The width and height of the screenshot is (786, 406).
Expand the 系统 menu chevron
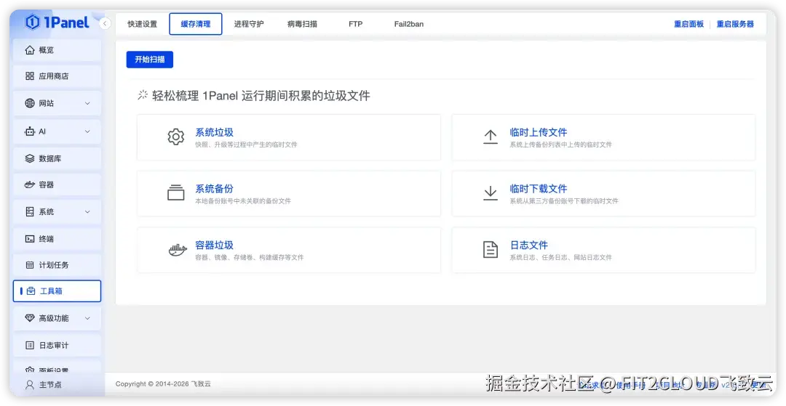[87, 212]
